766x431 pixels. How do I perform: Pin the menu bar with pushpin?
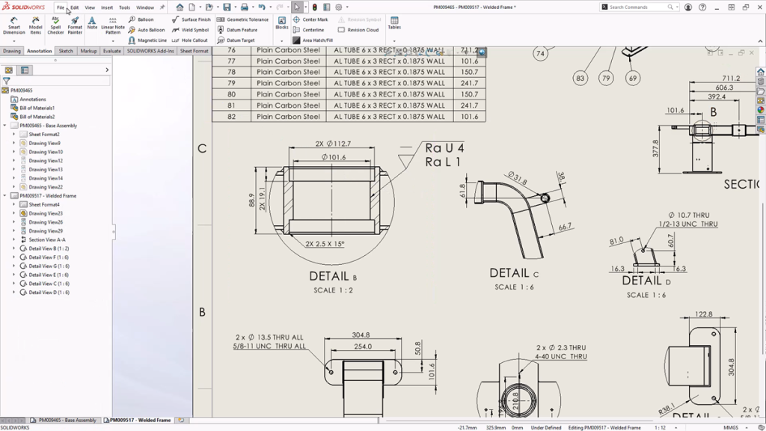[162, 7]
